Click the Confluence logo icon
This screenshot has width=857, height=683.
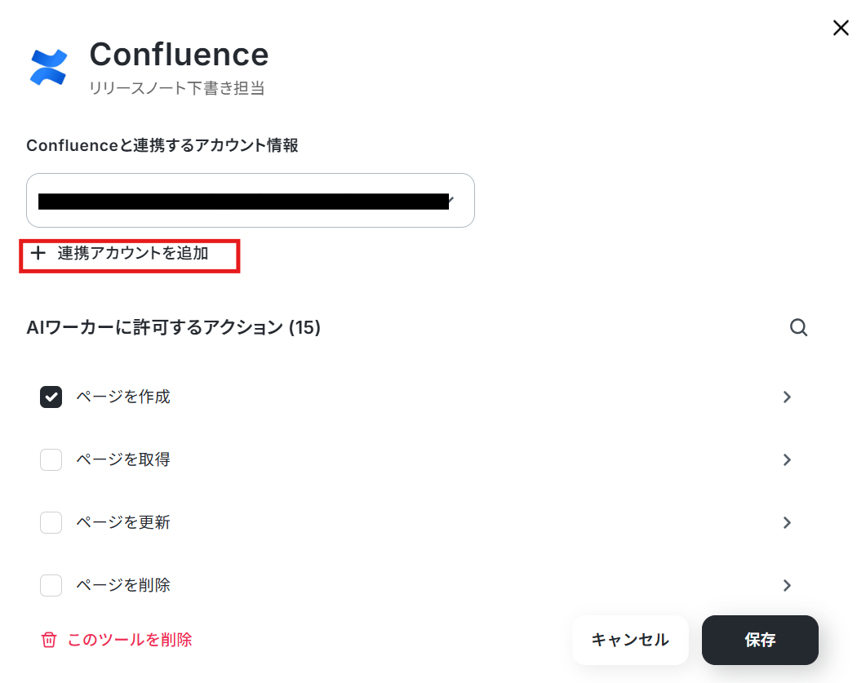pos(49,67)
